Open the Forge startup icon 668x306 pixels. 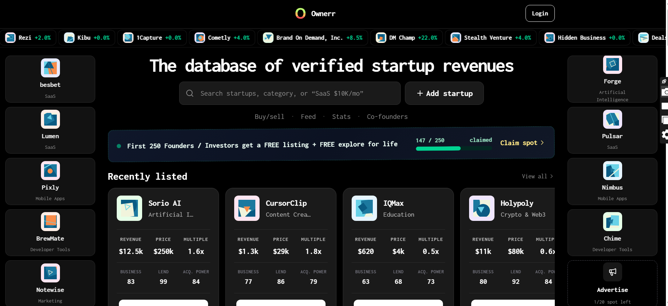coord(613,65)
